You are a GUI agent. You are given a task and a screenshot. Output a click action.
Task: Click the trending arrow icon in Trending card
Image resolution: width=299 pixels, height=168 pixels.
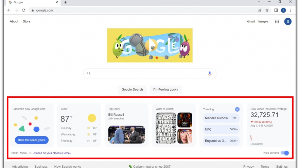tap(237, 109)
